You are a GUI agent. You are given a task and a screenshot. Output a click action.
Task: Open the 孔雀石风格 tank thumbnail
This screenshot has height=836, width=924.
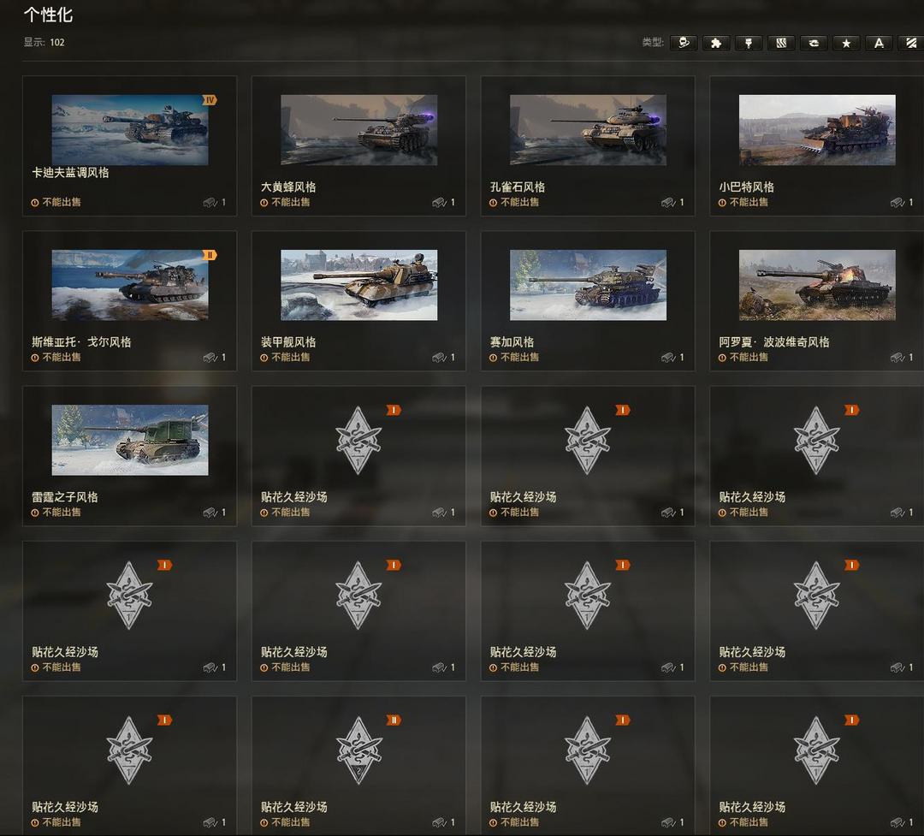coord(588,130)
